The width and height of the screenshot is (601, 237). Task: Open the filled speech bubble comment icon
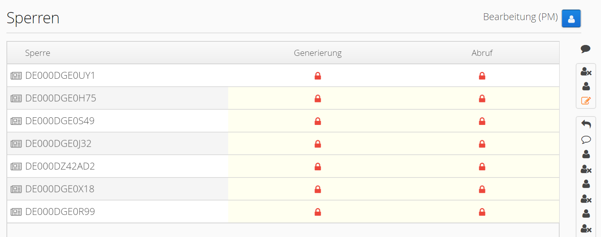coord(586,49)
